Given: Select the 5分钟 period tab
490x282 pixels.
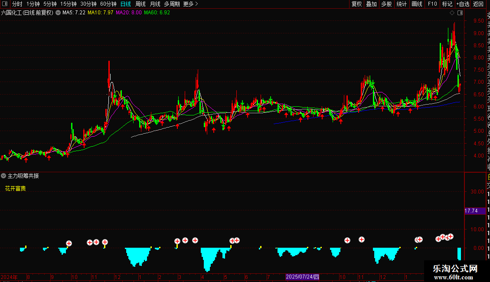Looking at the screenshot, I should tap(50, 4).
